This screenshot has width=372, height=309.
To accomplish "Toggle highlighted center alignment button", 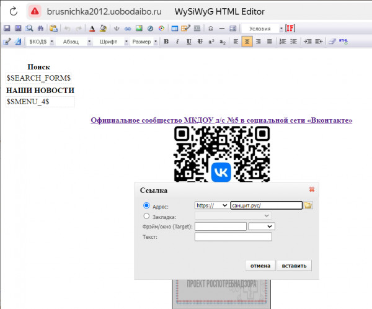I will [x=247, y=42].
